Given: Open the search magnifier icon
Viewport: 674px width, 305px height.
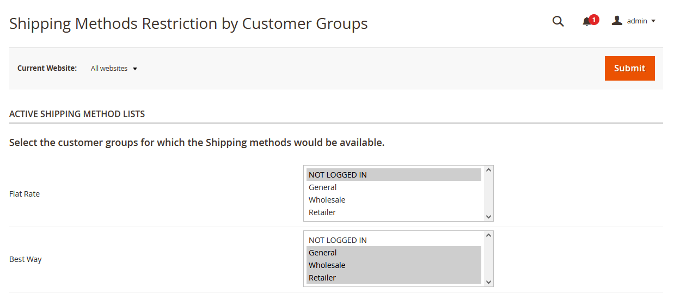Looking at the screenshot, I should click(558, 21).
